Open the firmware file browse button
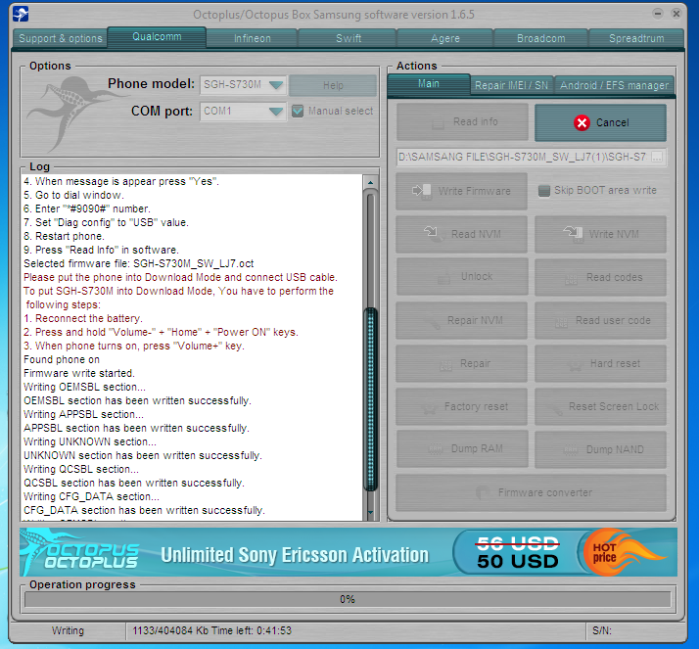This screenshot has height=649, width=699. tap(658, 157)
